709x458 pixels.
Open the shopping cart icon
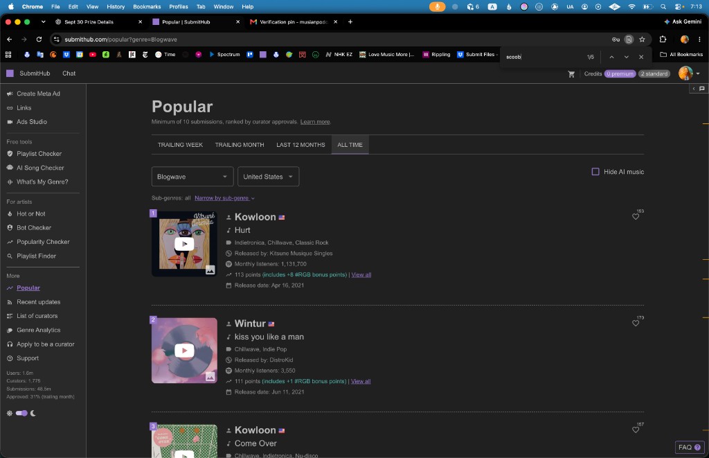[571, 73]
